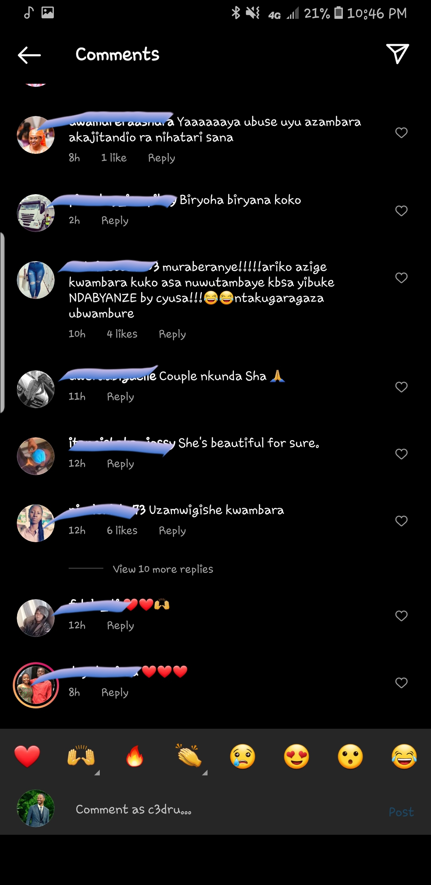This screenshot has width=431, height=885.
Task: View '4 likes' on the muraberanye comment
Action: [x=122, y=334]
